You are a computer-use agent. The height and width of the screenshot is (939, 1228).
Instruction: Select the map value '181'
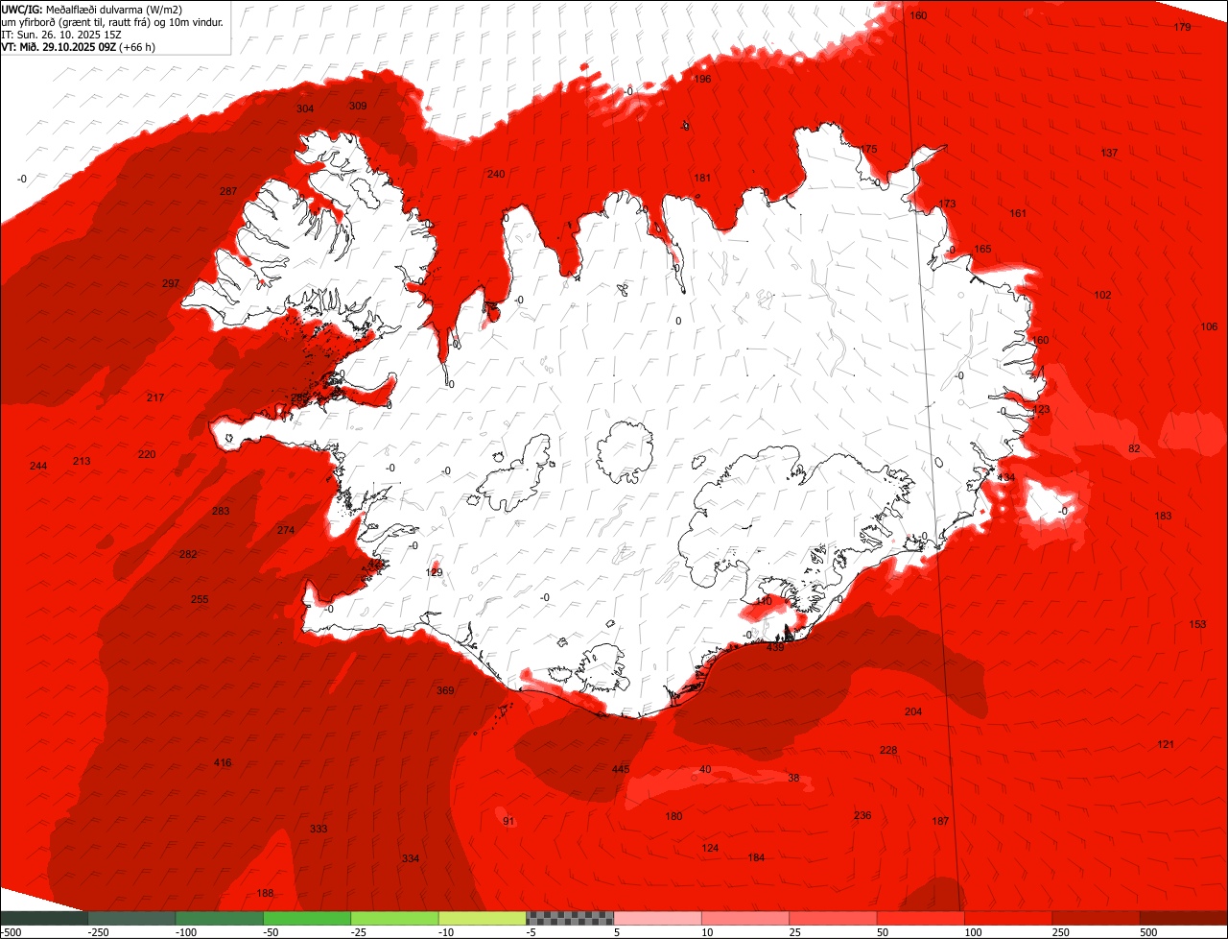702,178
